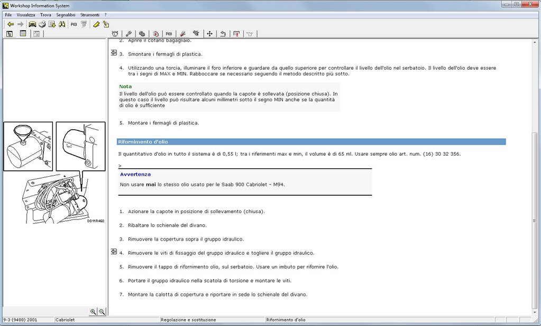Click the PIOI button in the document toolbar

click(169, 34)
